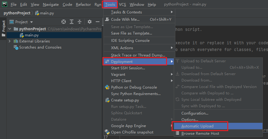
Task: Open the View menu
Action: coord(35,5)
